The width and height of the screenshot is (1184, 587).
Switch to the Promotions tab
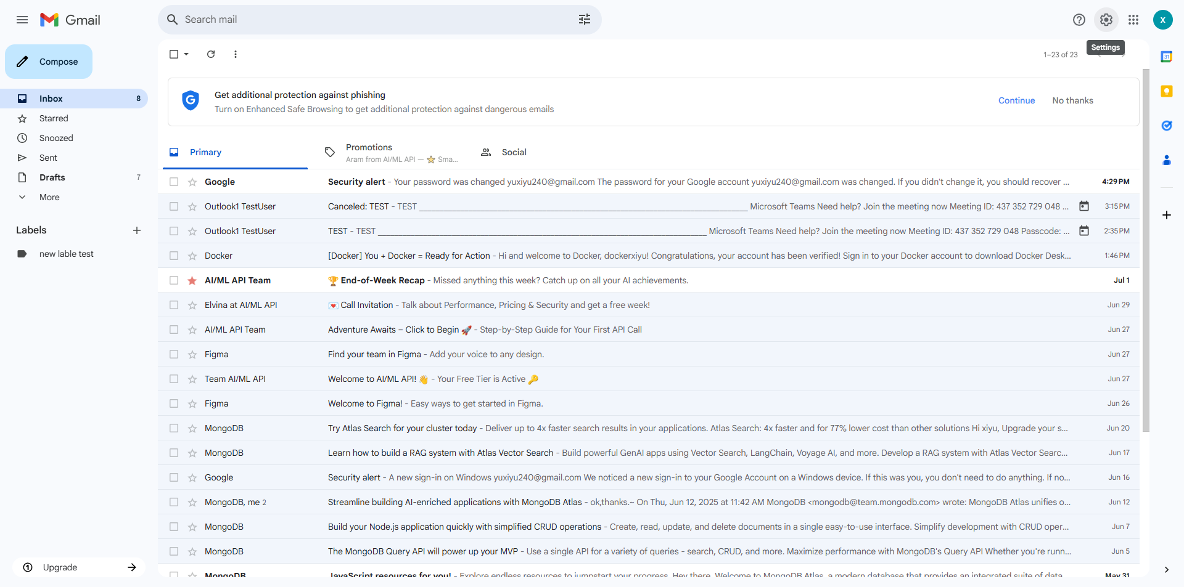[391, 152]
